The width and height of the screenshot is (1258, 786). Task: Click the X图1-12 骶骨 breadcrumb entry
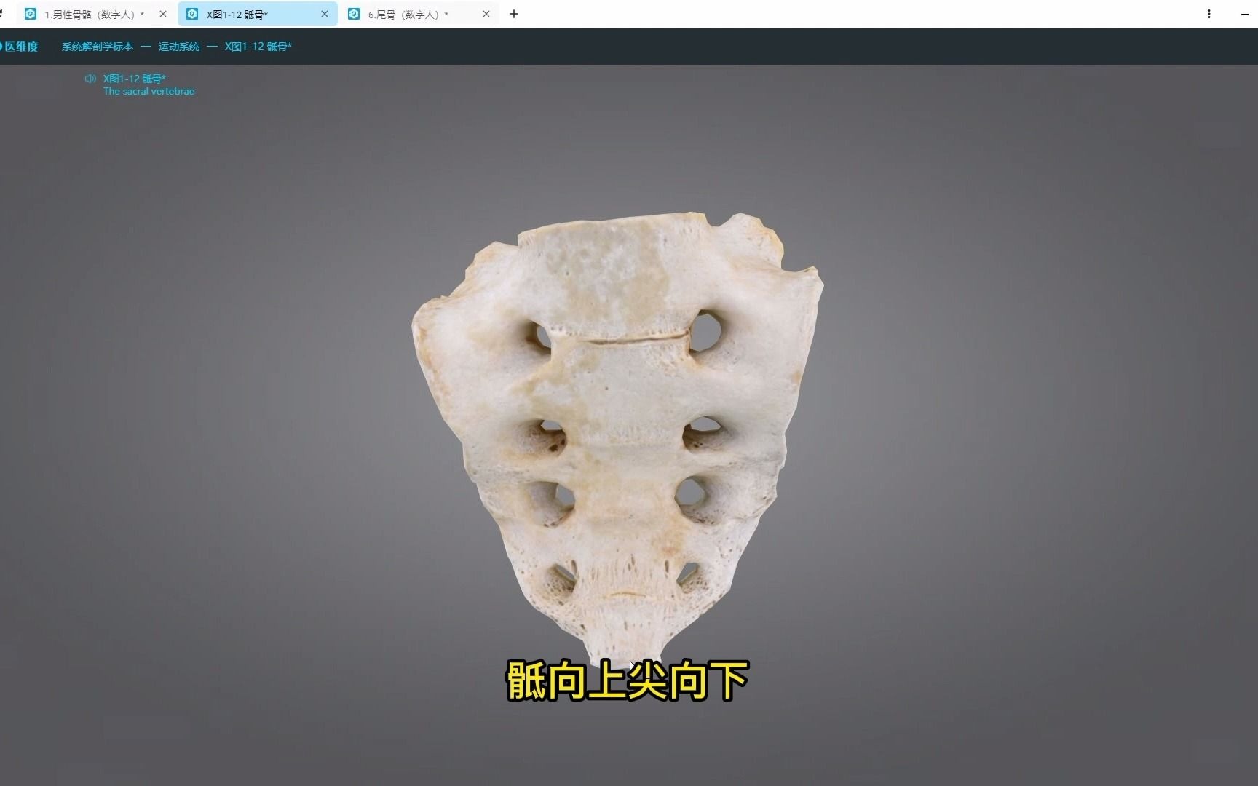pyautogui.click(x=258, y=46)
